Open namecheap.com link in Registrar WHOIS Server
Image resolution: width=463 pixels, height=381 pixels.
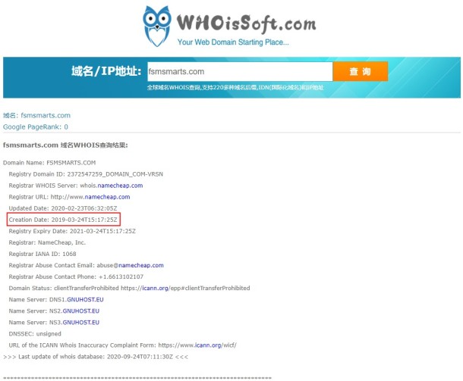[x=120, y=186]
